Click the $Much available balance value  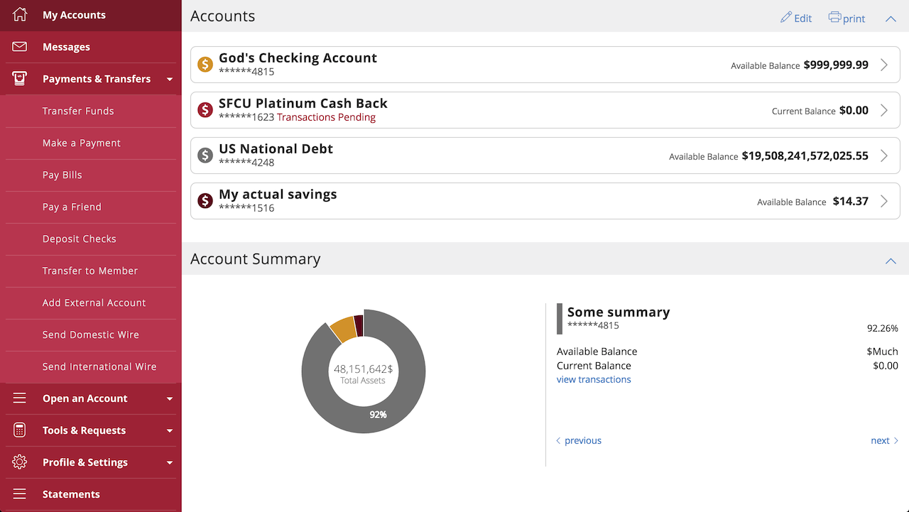pyautogui.click(x=883, y=352)
